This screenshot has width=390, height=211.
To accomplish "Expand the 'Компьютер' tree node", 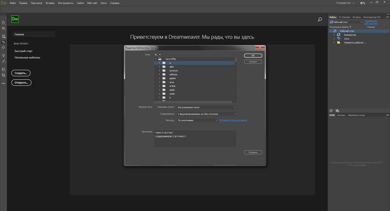I will point(334,35).
